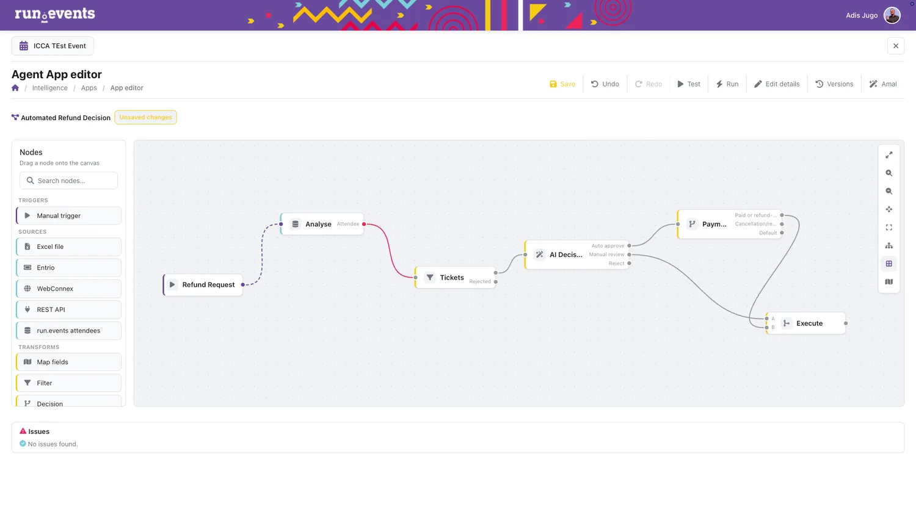Run the agent app
This screenshot has width=916, height=515.
727,84
